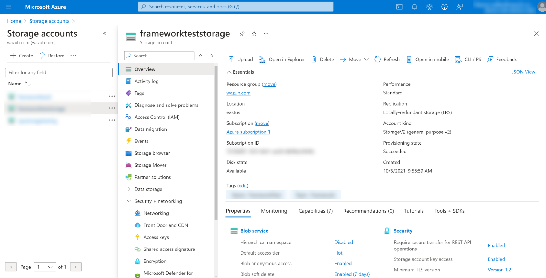Open the JSON View link
Viewport: 546px width, 278px height.
[523, 72]
